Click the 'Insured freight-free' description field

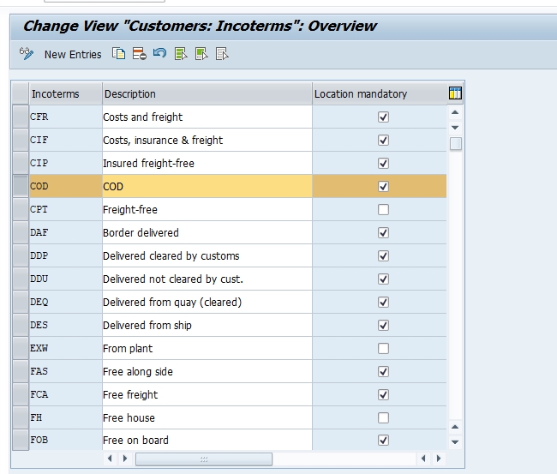coord(207,163)
